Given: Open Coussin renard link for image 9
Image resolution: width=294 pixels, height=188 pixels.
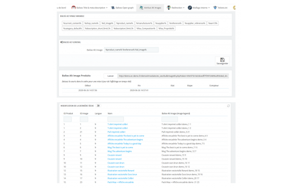Looking at the screenshot, I should (114, 155).
